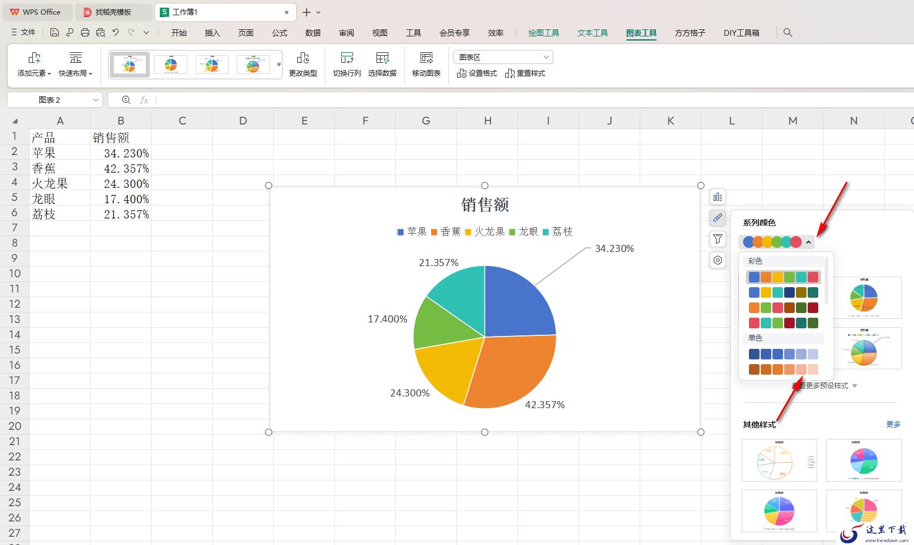Select the fourth chart style thumbnail in ribbon

tap(253, 64)
